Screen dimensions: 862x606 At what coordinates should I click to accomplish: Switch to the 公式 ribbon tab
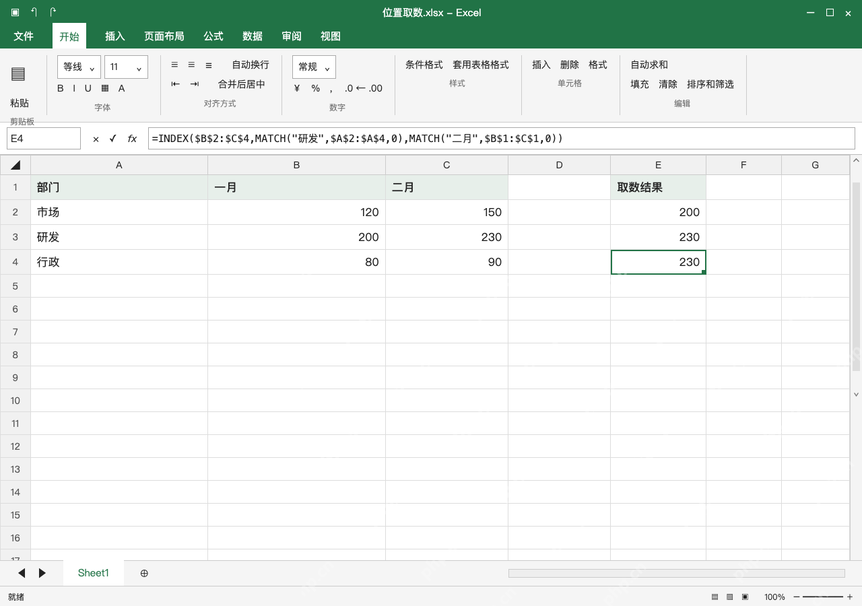tap(213, 36)
